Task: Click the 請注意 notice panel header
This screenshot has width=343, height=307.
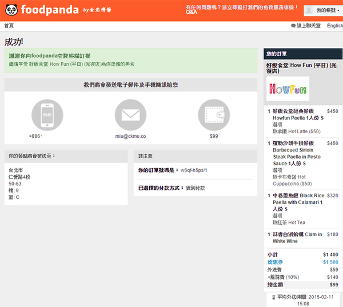Action: click(196, 156)
